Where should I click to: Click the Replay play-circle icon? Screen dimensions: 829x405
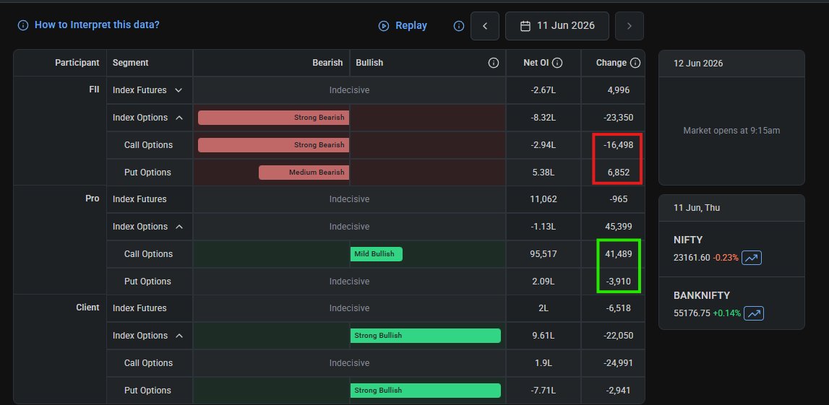(384, 26)
